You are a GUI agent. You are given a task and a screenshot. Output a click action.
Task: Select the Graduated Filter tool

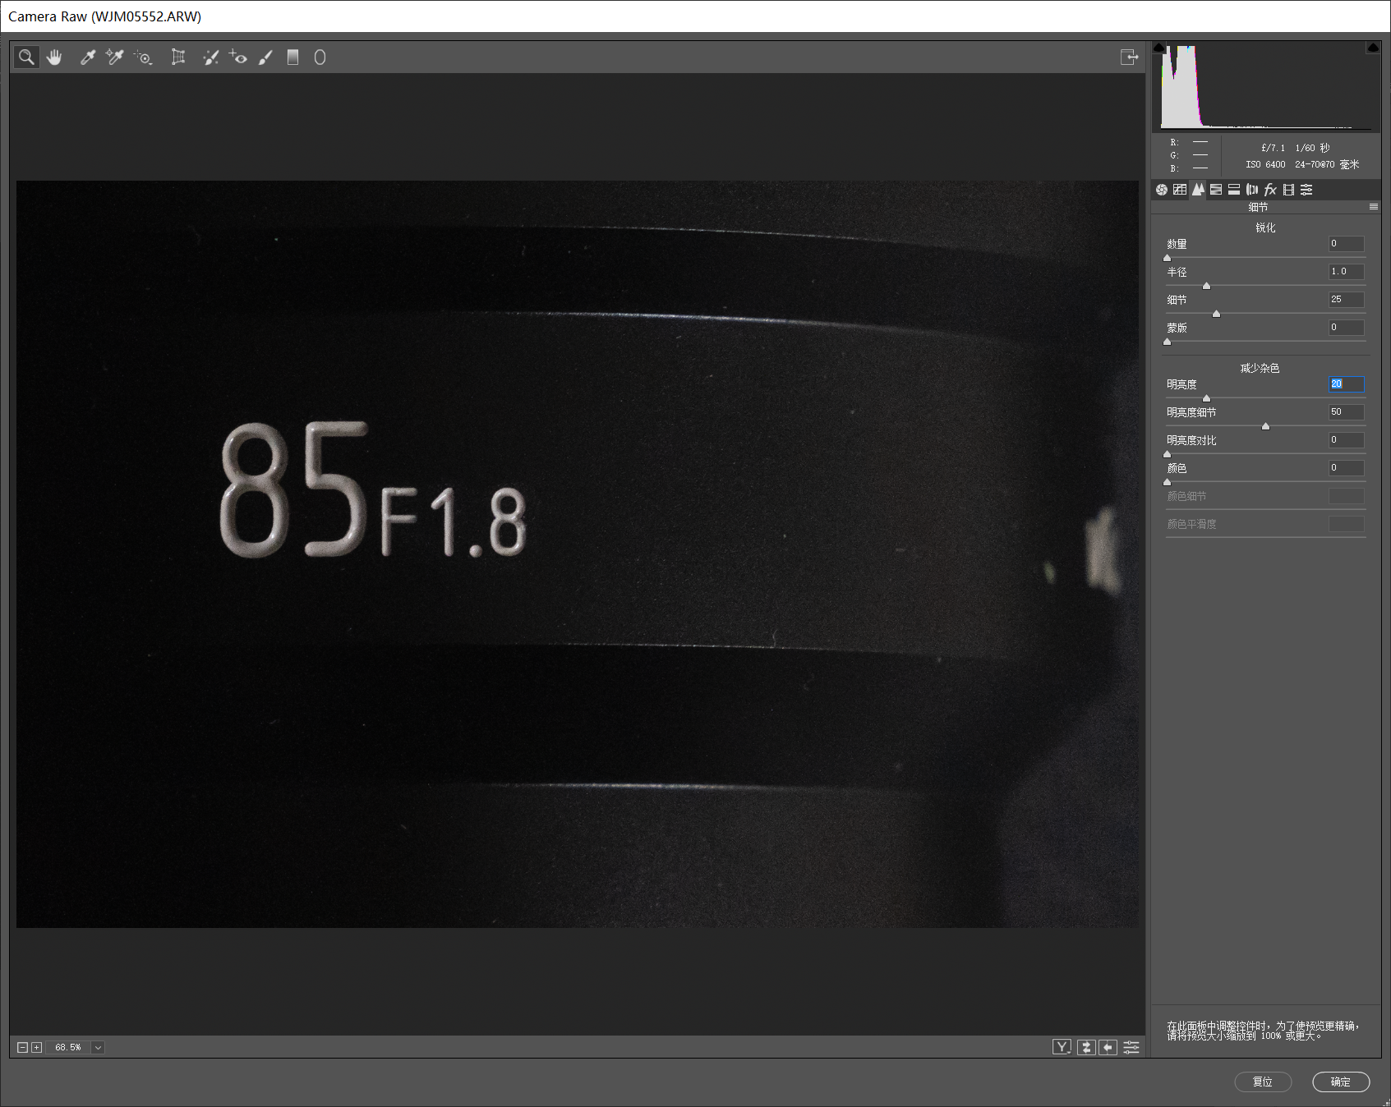pyautogui.click(x=292, y=57)
